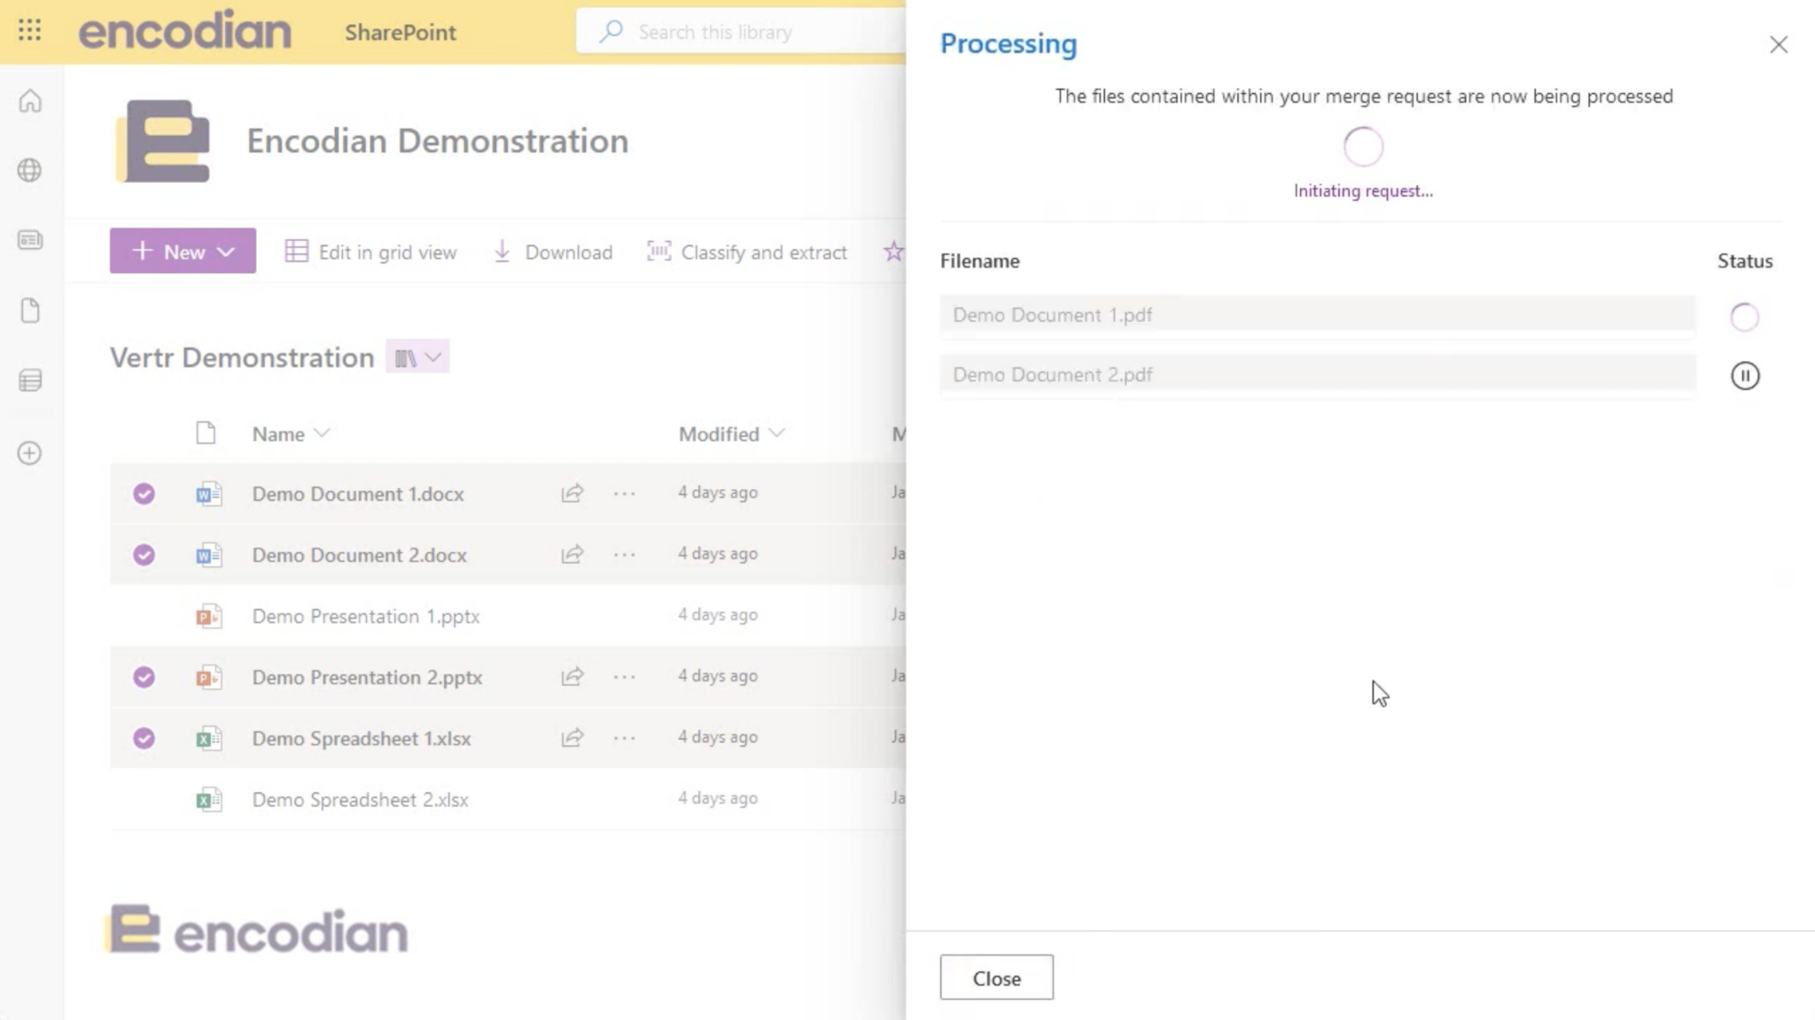1815x1020 pixels.
Task: Open the My lists icon in left rail
Action: pos(30,381)
